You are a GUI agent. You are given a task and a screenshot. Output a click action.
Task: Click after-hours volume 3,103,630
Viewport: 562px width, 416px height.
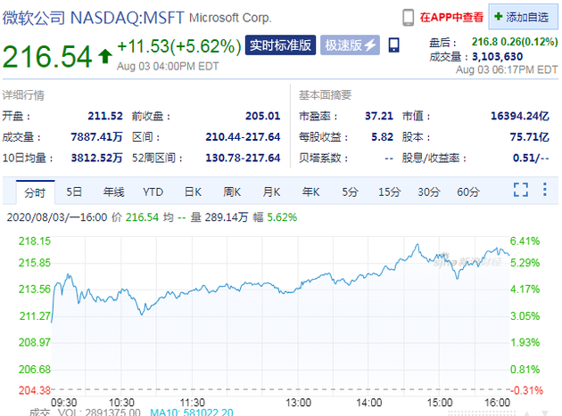pos(497,56)
